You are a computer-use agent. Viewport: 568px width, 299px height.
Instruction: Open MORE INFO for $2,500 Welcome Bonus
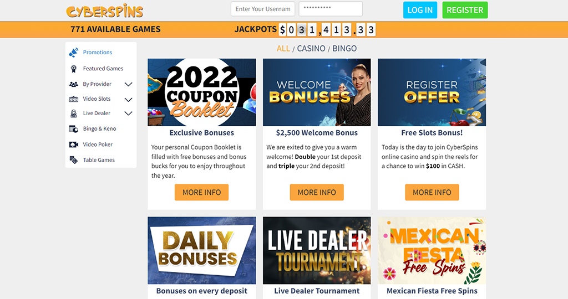(x=317, y=192)
